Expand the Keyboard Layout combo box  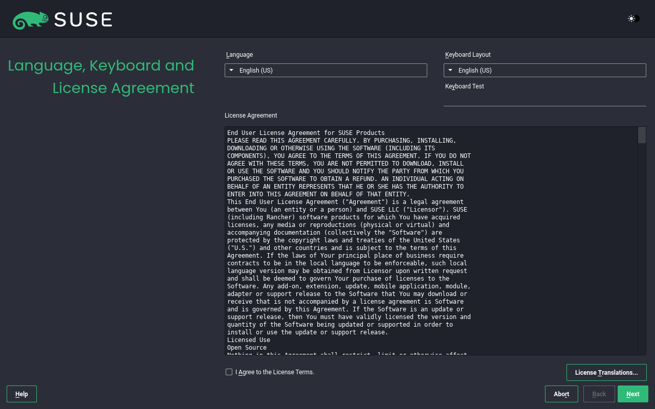[544, 71]
